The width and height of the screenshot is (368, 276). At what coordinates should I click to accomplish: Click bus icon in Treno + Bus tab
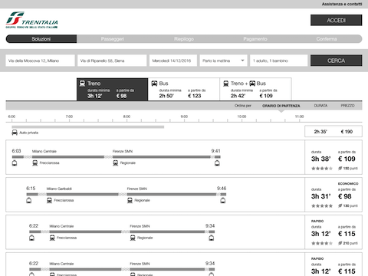click(x=252, y=84)
